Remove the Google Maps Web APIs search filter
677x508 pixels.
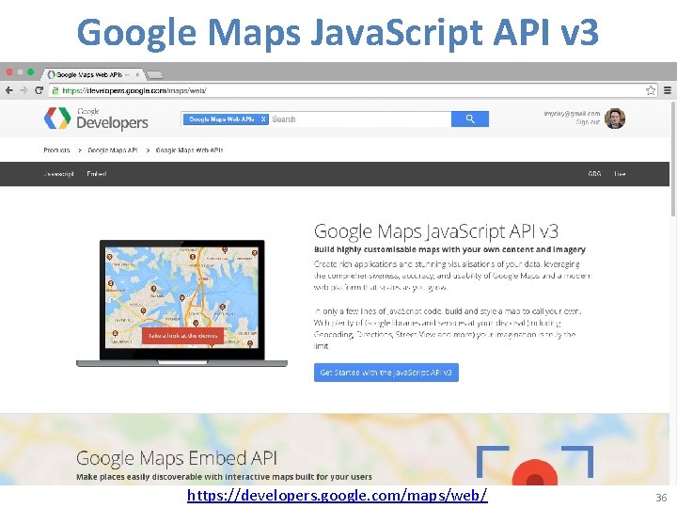pos(263,119)
